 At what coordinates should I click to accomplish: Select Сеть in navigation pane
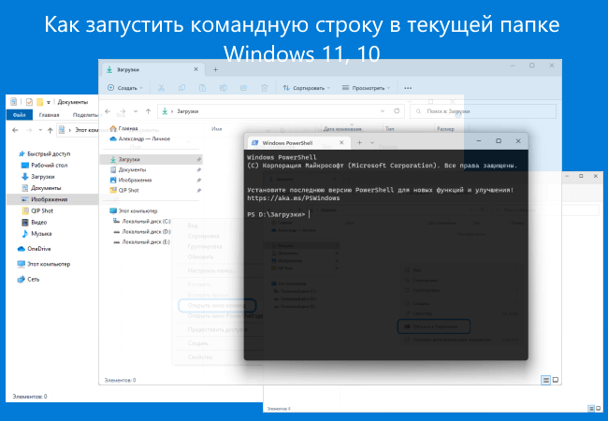point(34,279)
